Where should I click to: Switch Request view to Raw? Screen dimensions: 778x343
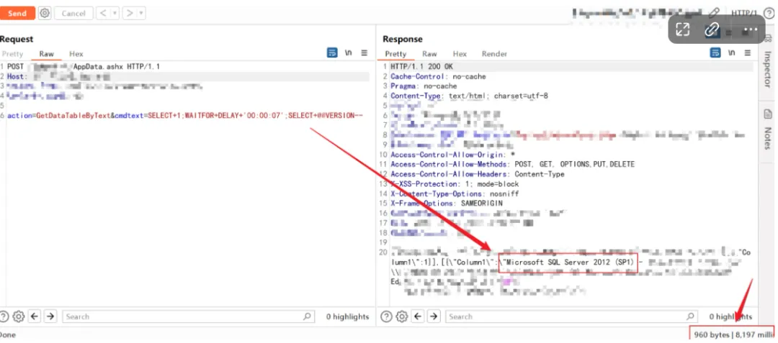pyautogui.click(x=47, y=54)
